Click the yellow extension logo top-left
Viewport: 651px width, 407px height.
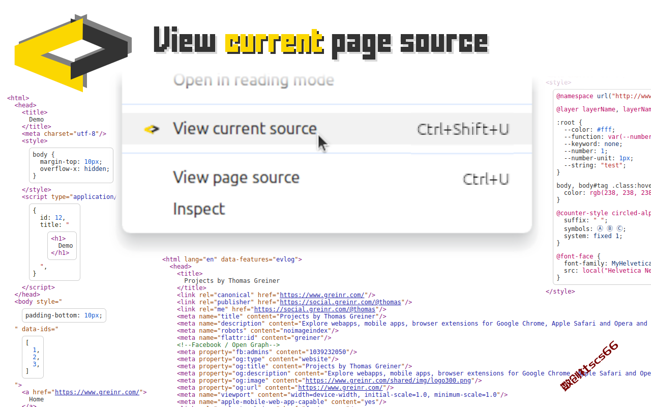point(73,53)
